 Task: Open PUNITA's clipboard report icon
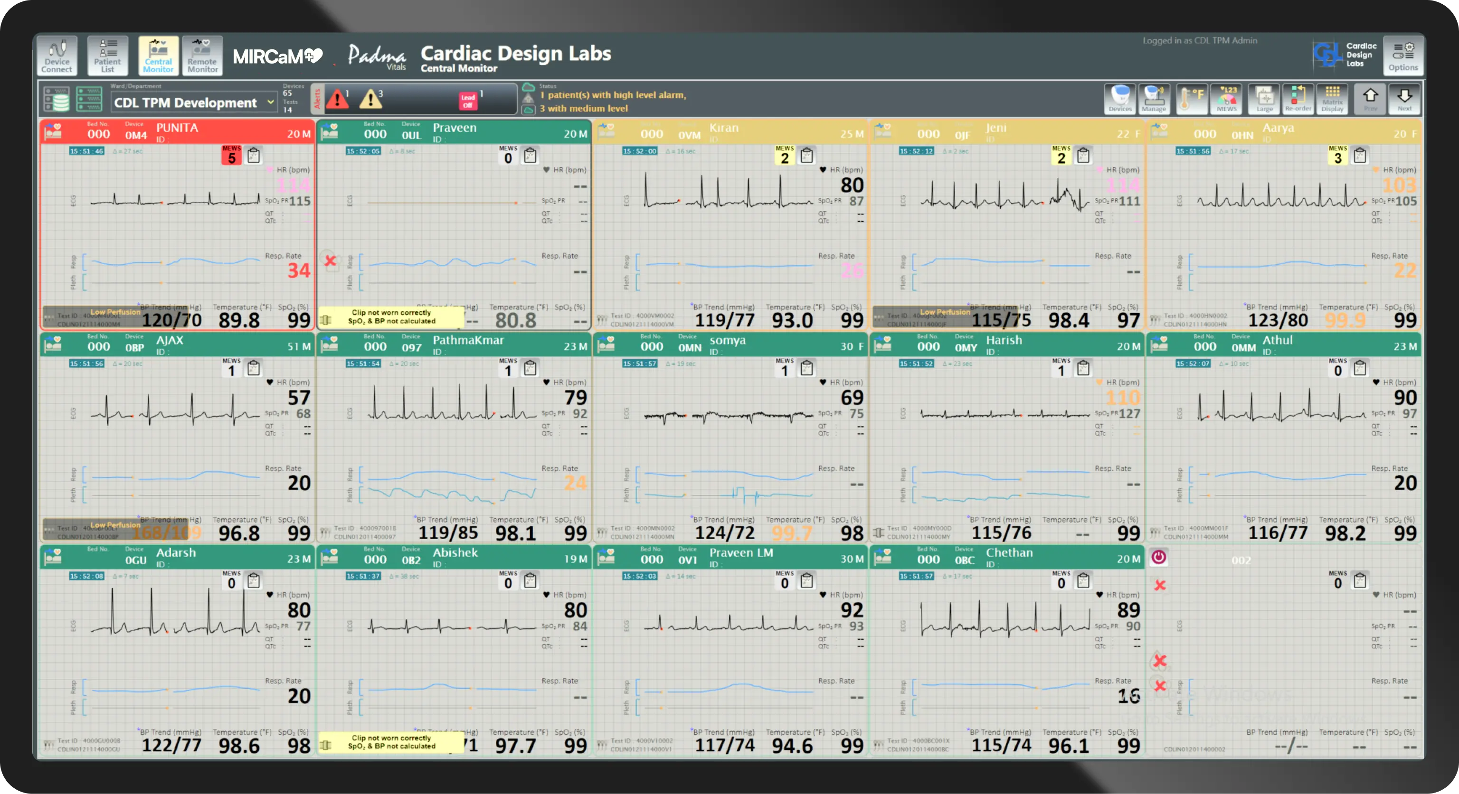click(254, 155)
